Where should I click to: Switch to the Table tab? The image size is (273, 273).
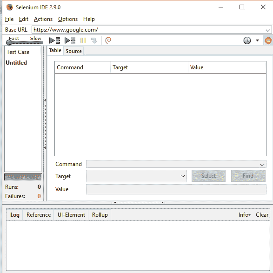pos(55,51)
